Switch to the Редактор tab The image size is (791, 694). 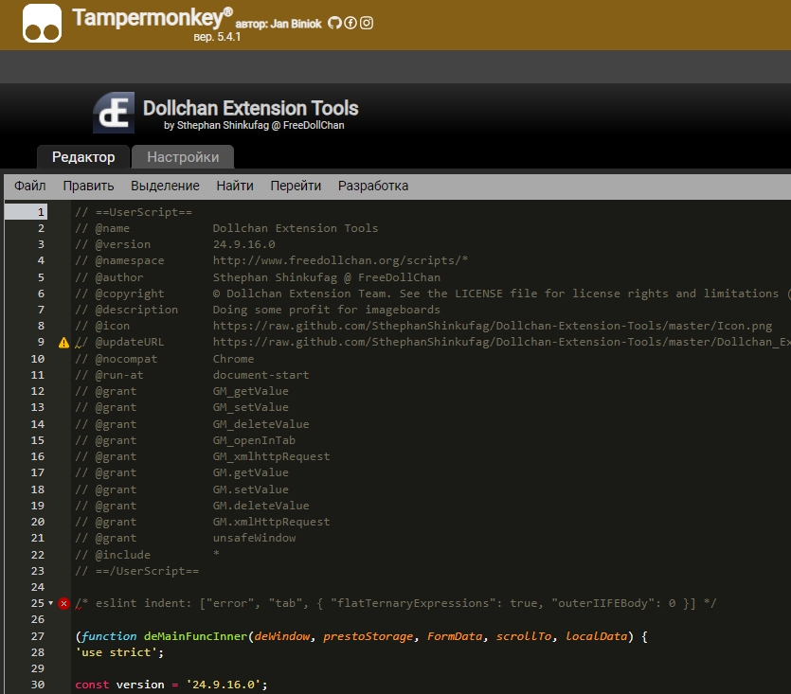83,157
